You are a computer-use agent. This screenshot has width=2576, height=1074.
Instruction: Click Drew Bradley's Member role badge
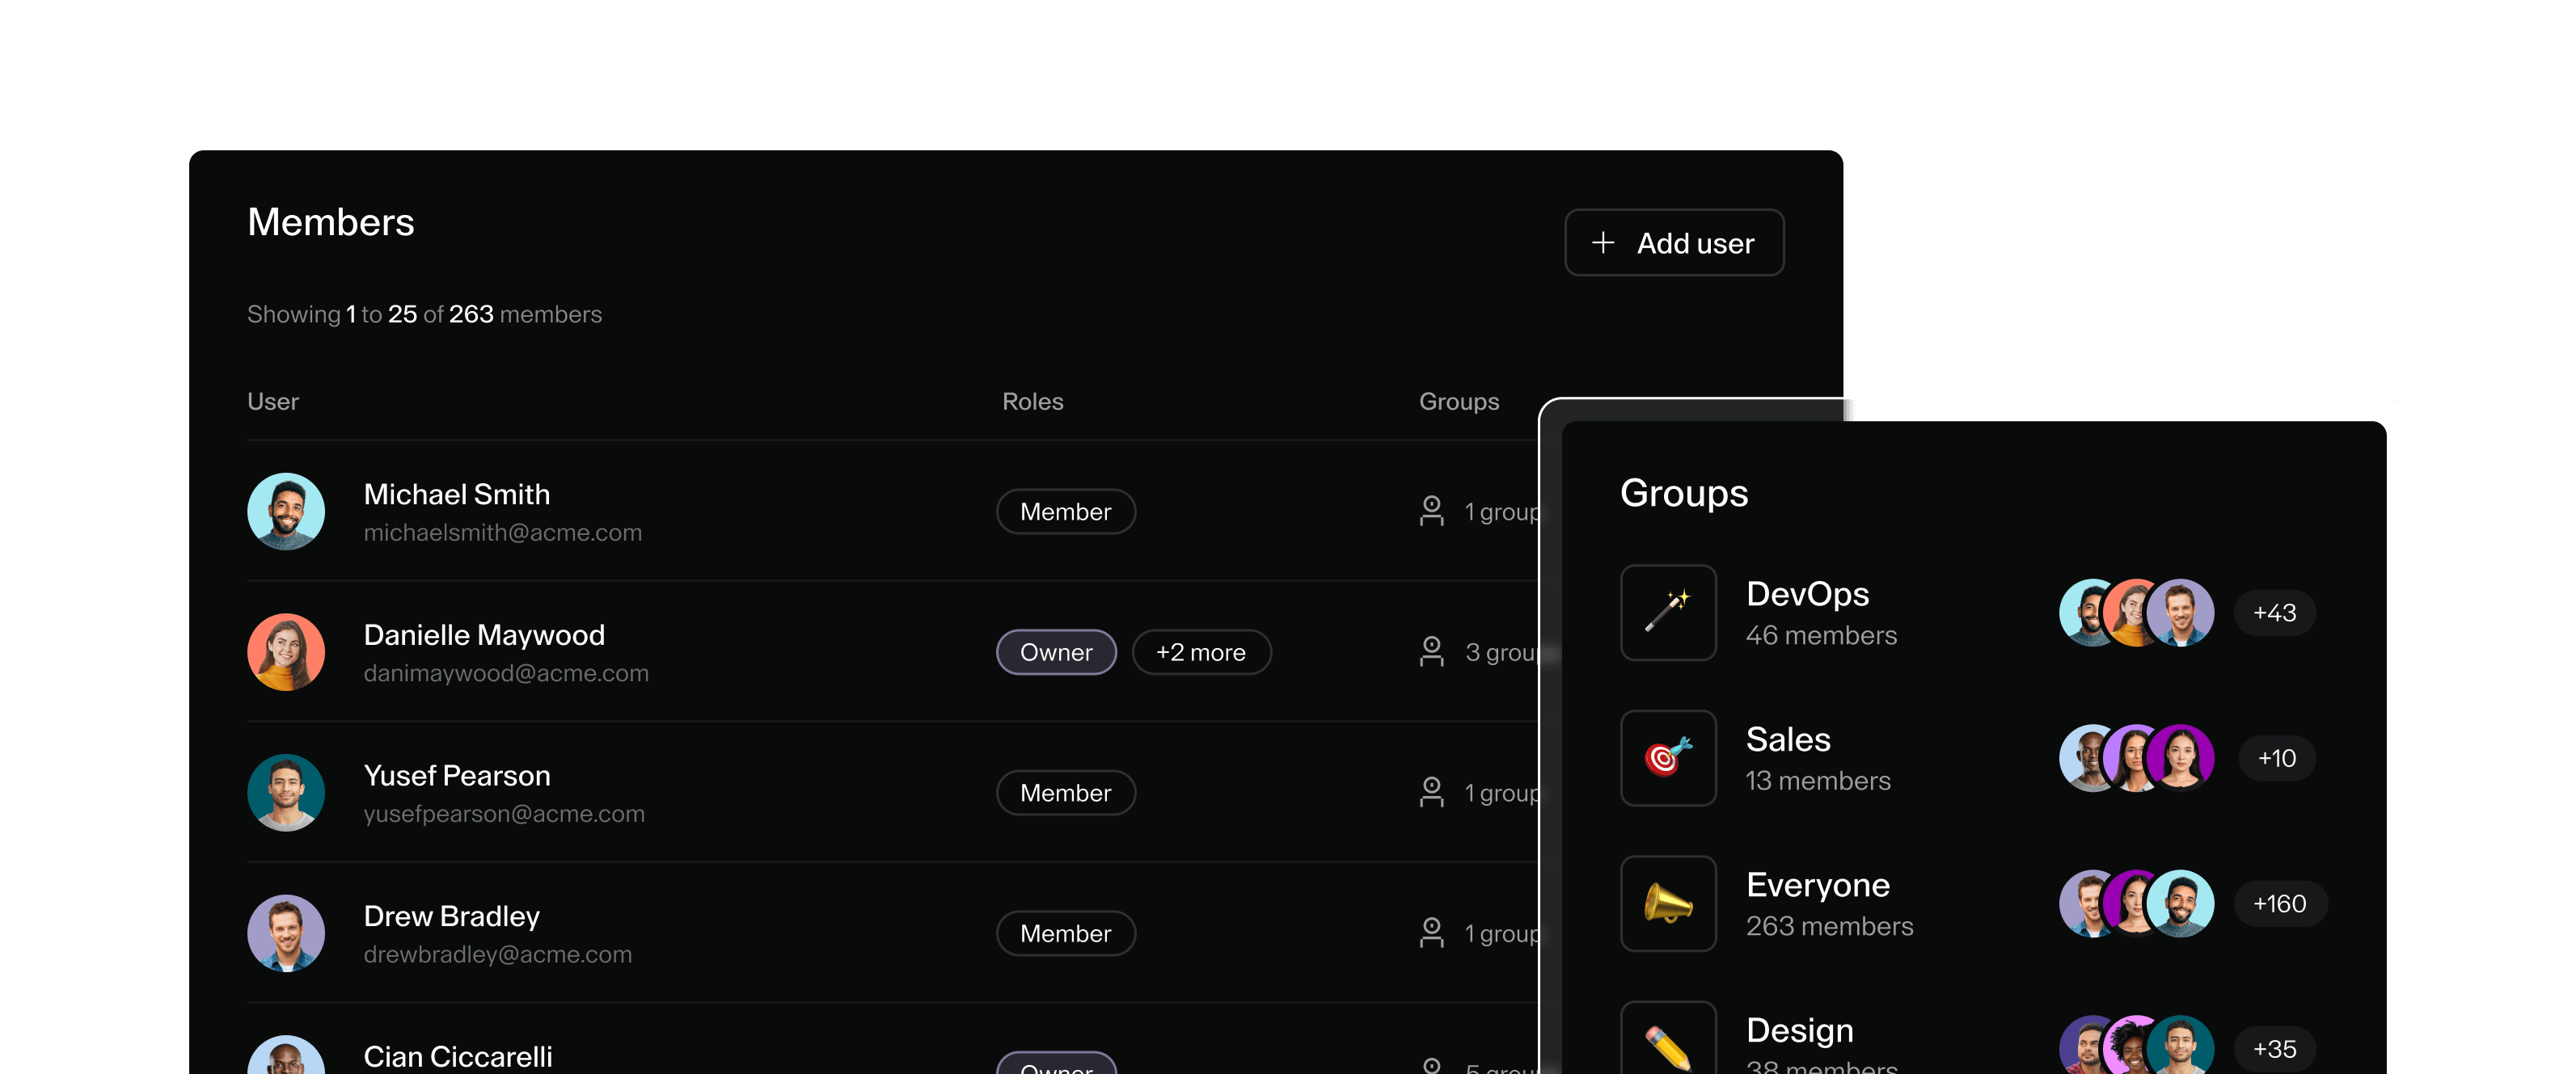point(1066,933)
